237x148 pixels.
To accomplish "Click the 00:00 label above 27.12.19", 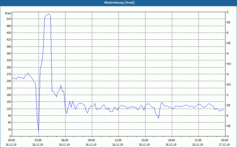I will 225,140.
